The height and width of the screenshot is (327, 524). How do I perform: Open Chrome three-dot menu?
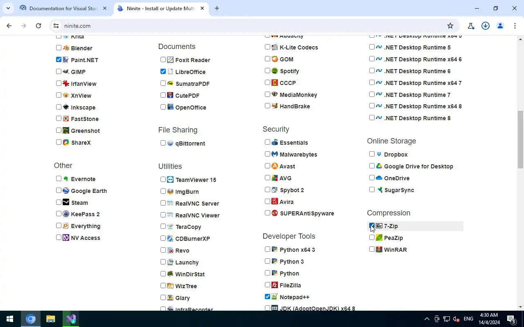515,26
